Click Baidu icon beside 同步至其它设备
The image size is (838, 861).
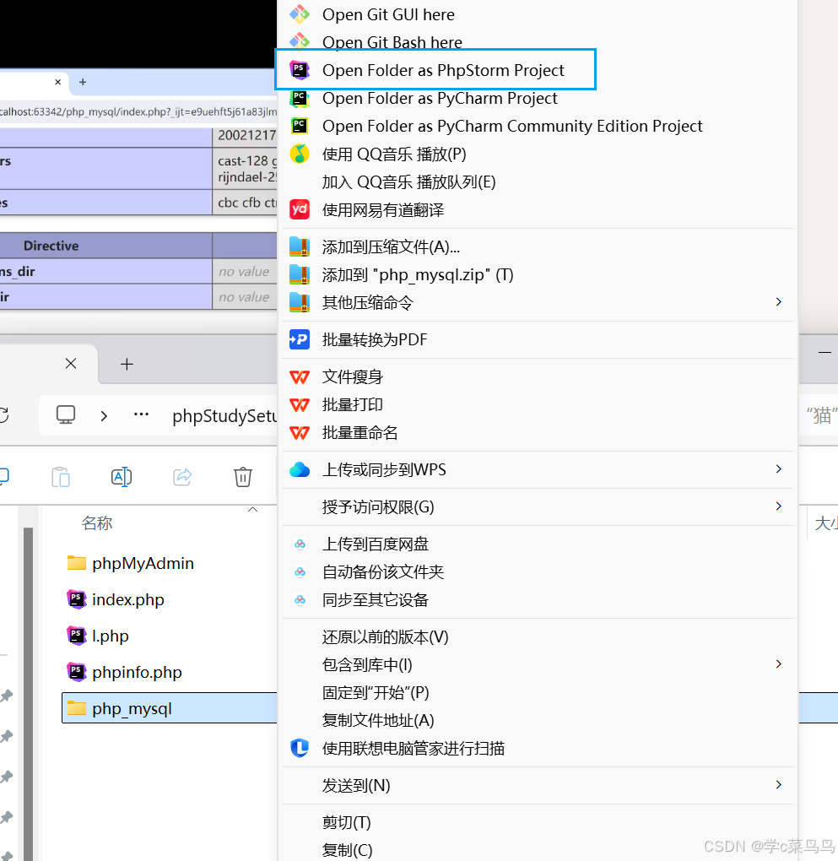coord(300,600)
